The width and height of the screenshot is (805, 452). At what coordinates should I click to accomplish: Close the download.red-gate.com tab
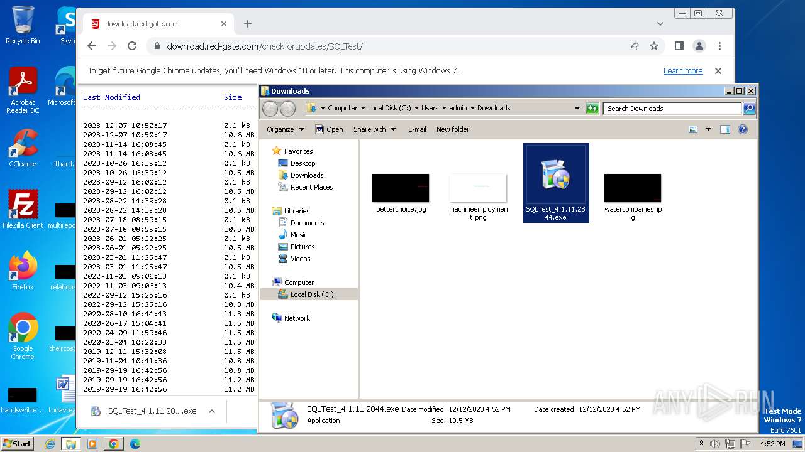(224, 24)
